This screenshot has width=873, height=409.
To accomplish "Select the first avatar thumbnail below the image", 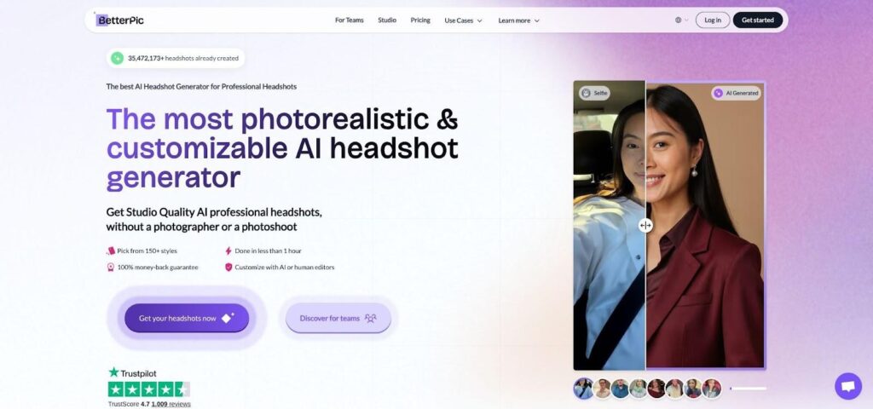I will point(584,389).
